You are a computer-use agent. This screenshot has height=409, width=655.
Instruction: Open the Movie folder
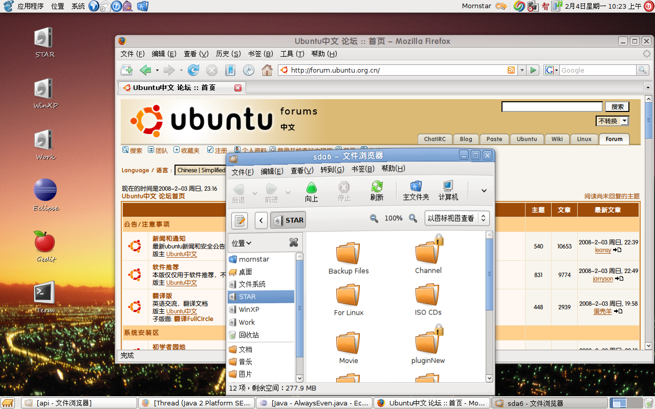(348, 348)
